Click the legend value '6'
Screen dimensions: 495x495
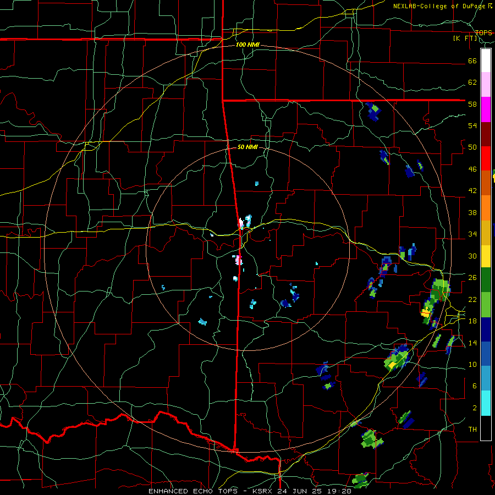(475, 386)
